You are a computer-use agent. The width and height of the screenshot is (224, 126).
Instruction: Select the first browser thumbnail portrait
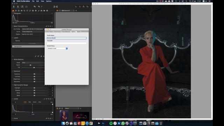pyautogui.click(x=64, y=115)
